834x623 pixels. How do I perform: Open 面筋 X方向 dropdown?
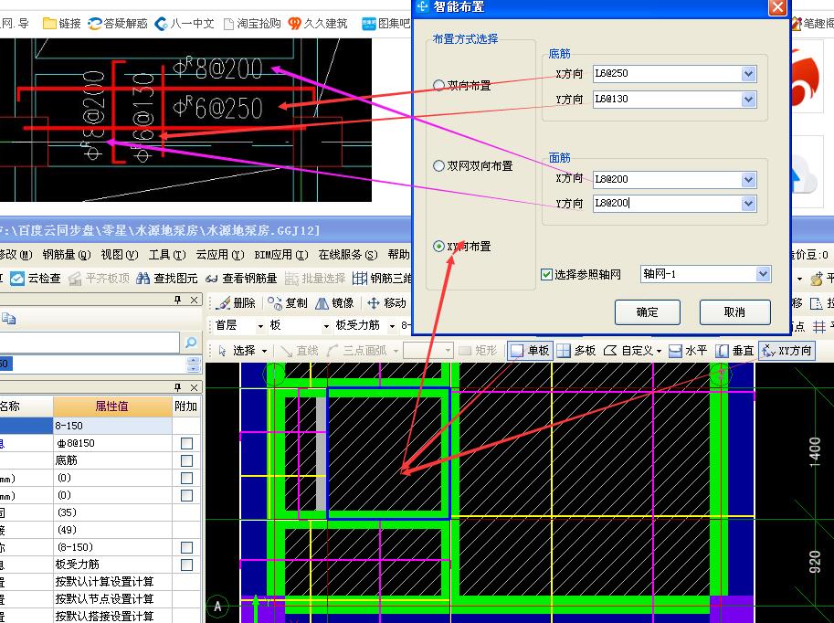point(748,179)
